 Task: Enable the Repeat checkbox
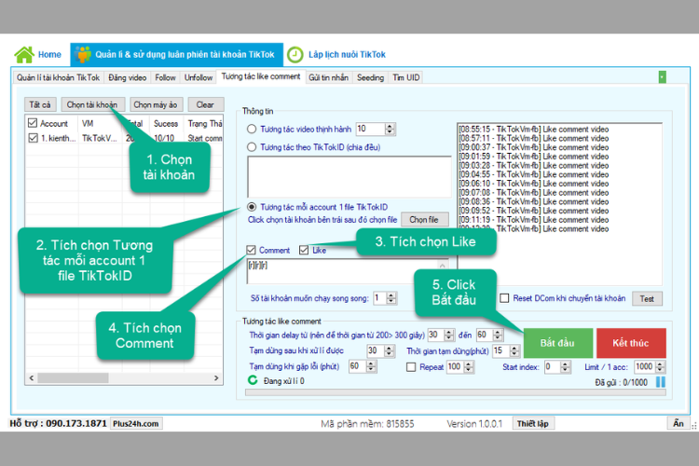click(x=411, y=367)
